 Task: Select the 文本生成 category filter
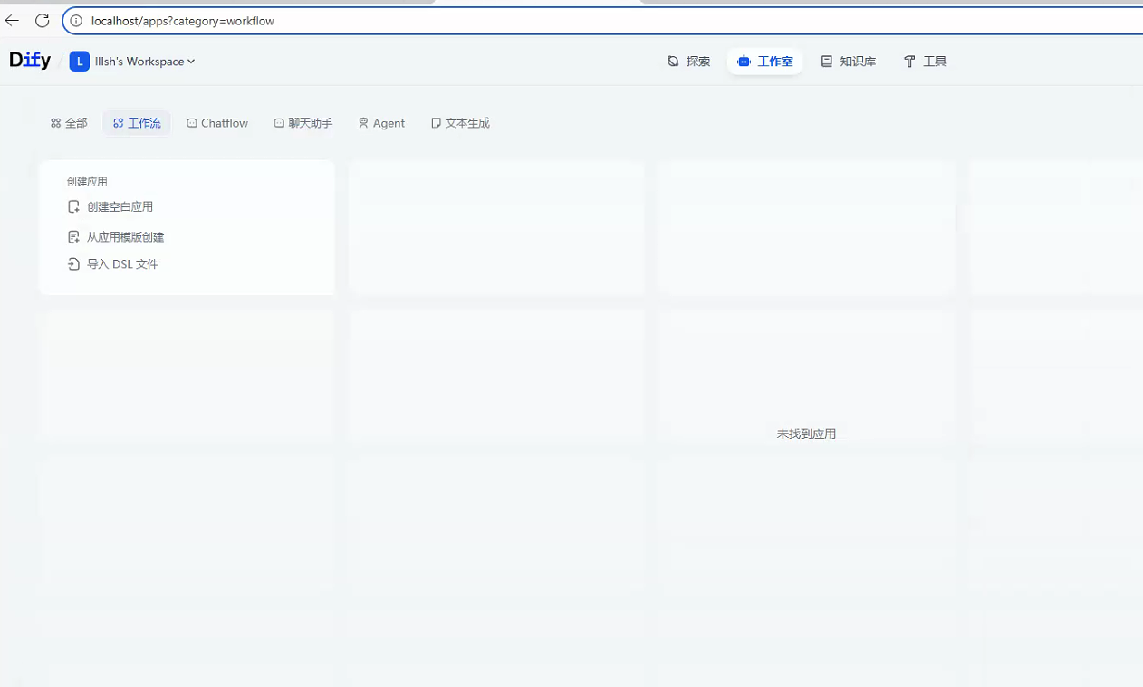pos(460,123)
